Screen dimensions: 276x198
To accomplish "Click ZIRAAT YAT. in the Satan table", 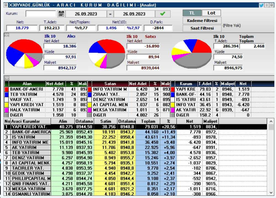I will tap(106, 95).
